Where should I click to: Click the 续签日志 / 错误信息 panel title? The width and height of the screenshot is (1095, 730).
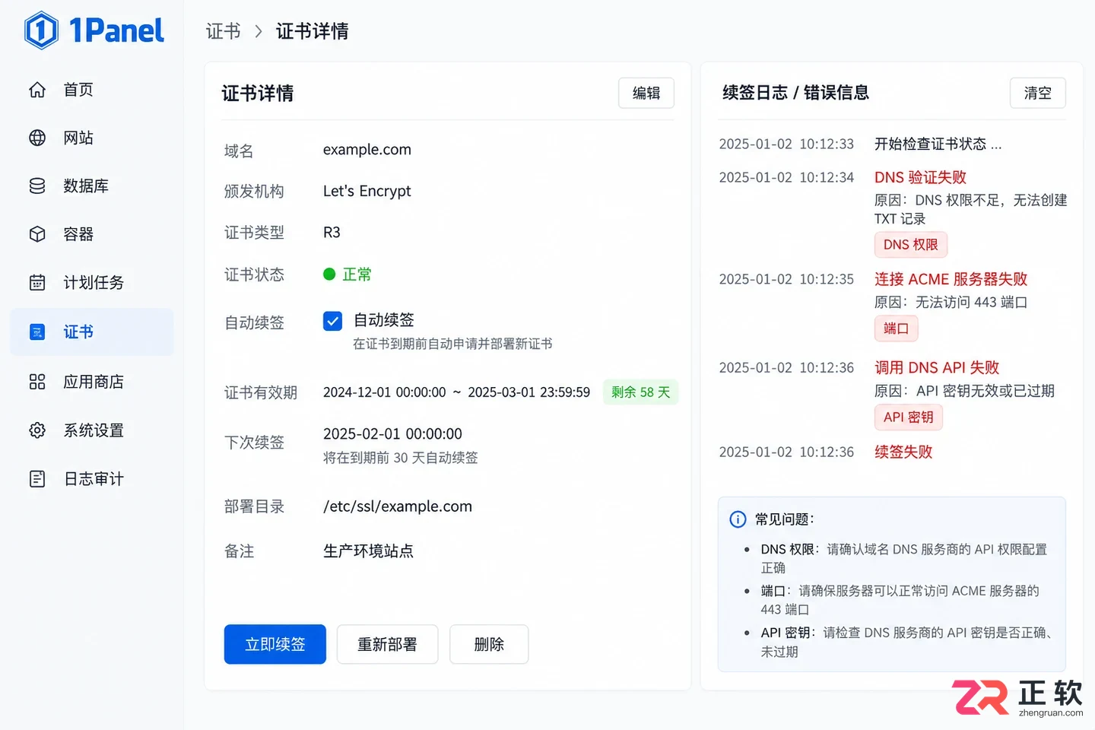tap(795, 93)
